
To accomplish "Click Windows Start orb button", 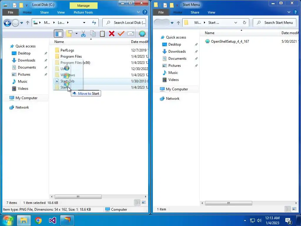I will click(x=7, y=220).
